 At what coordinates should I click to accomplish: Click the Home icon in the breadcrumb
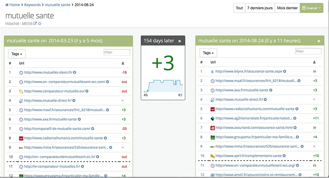tap(7, 5)
